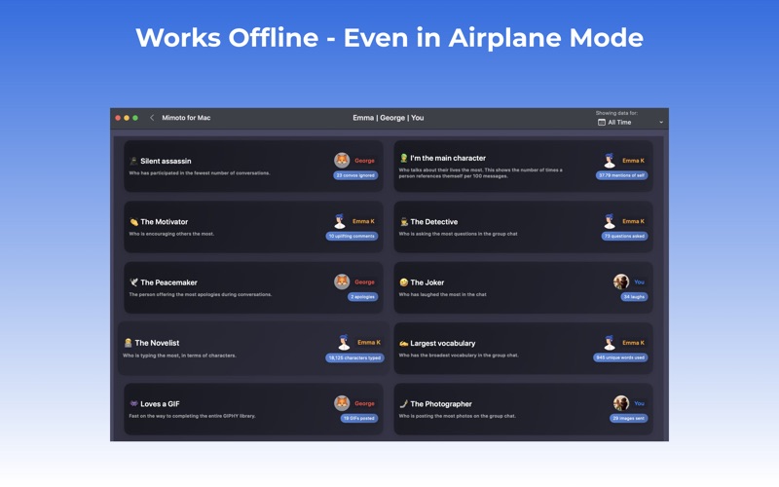Click the yellow minimize window button
Screen dimensions: 779x487
(x=127, y=118)
